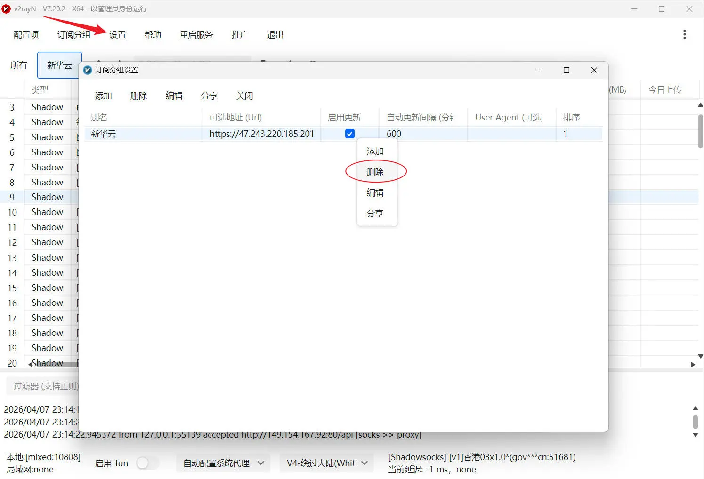Open the 自动配置系统代理 dropdown
This screenshot has height=479, width=704.
223,463
